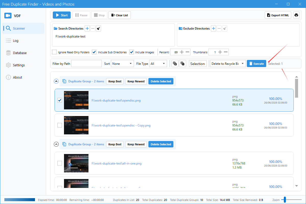Open the File Type dropdown
This screenshot has width=306, height=204.
(159, 64)
